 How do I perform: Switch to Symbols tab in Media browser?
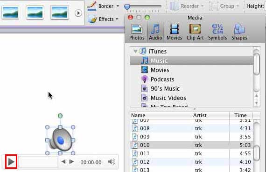pos(217,32)
